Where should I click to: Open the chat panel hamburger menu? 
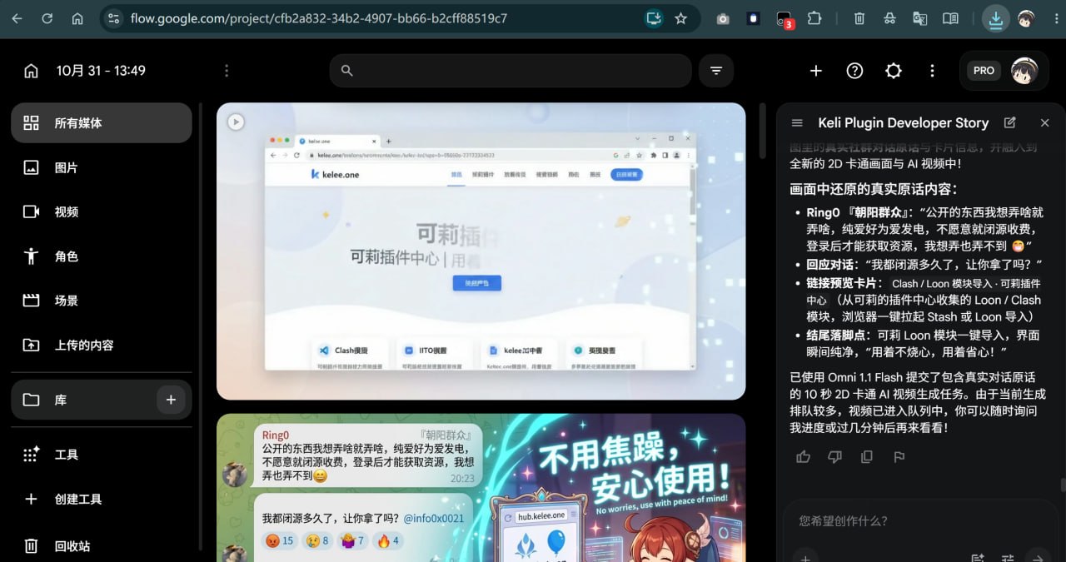pyautogui.click(x=797, y=122)
